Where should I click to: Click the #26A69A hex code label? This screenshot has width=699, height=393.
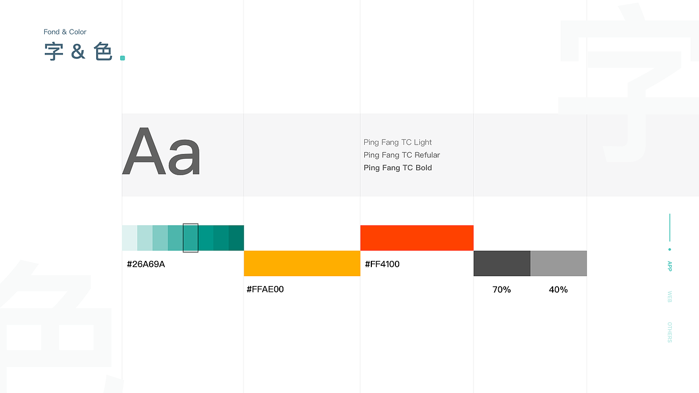(146, 264)
